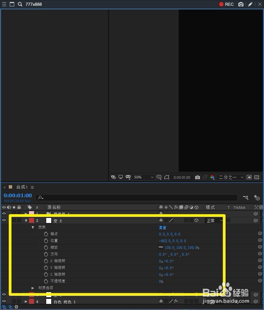Toggle the fx effects switch on 白色 纯色 1
The image size is (264, 310).
[x=176, y=301]
